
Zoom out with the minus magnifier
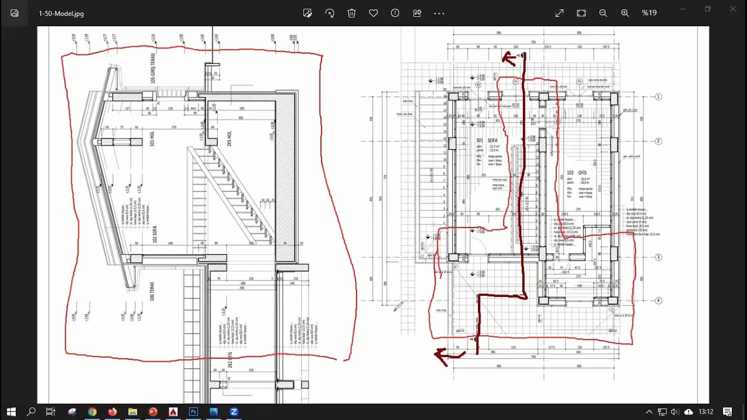click(603, 13)
